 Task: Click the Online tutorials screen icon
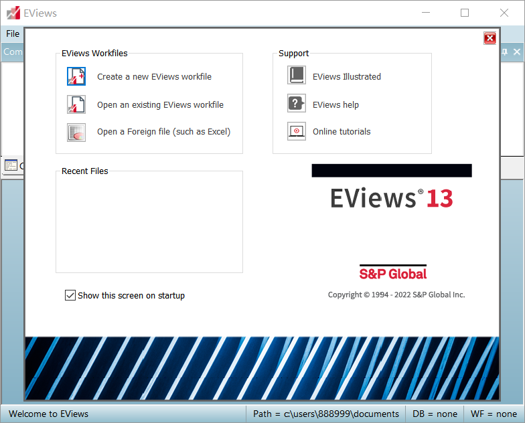(296, 131)
